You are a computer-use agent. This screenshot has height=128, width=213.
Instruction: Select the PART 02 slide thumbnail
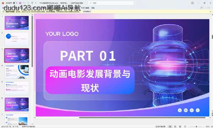17,105
